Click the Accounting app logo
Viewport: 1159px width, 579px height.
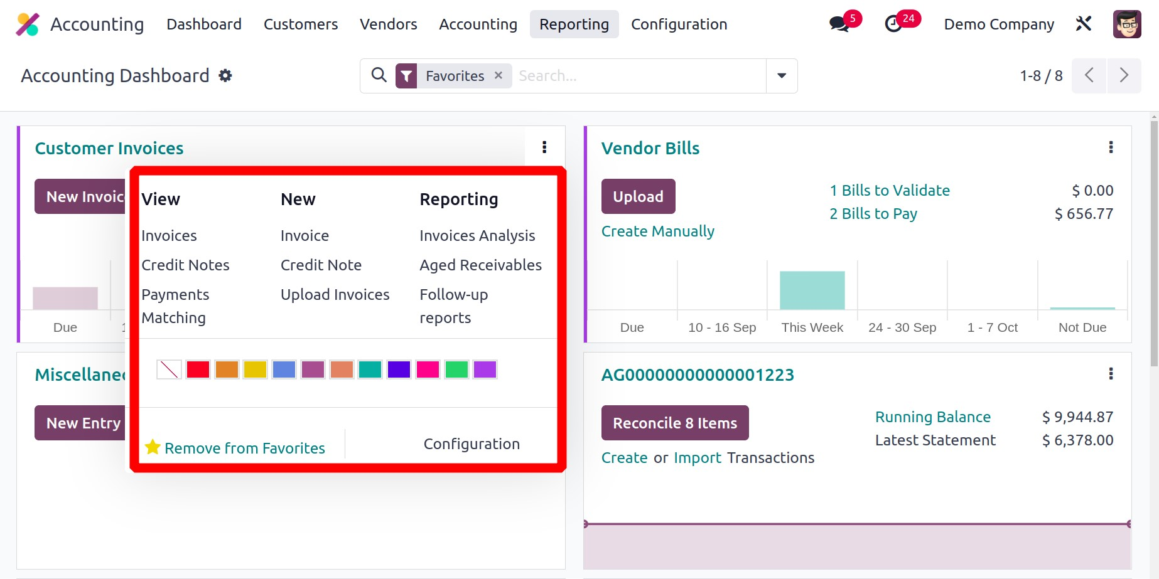tap(28, 24)
